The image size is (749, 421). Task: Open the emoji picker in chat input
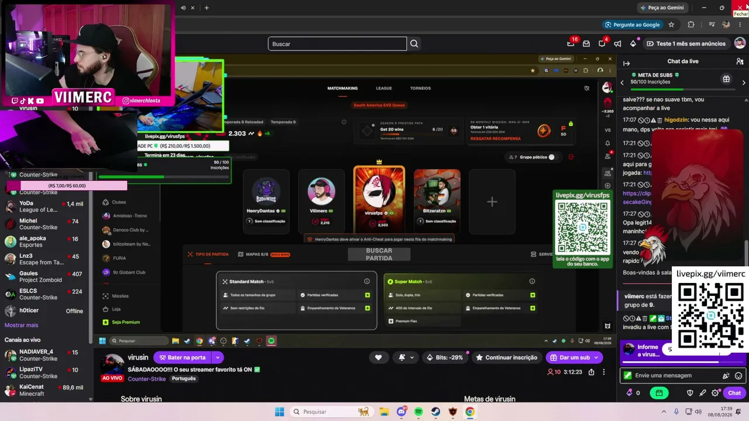coord(738,376)
